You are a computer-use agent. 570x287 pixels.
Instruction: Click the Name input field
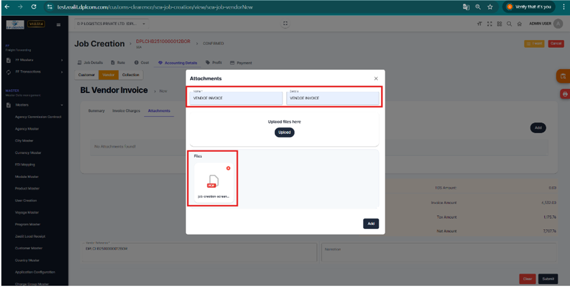point(236,98)
